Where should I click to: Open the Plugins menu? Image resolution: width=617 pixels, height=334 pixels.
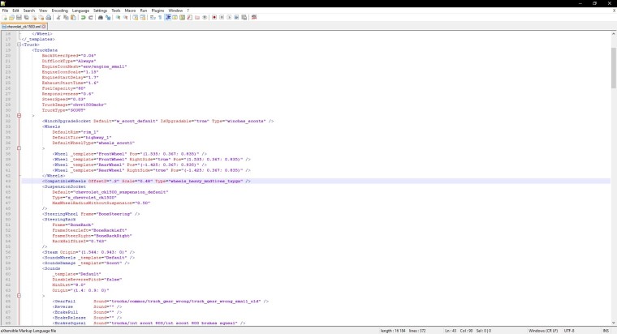157,11
